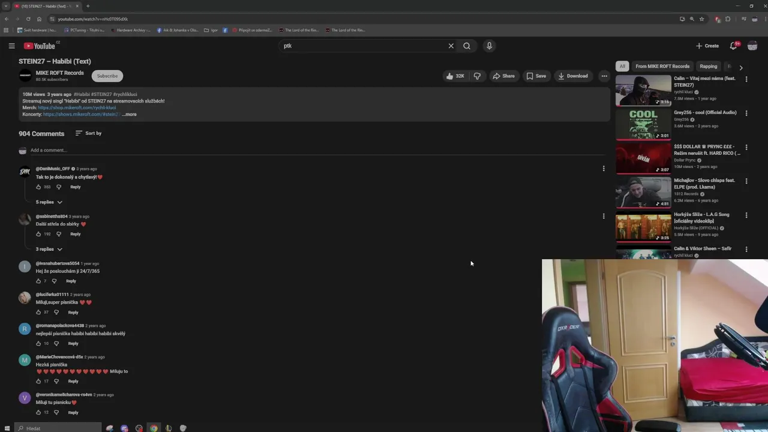Screen dimensions: 768x432
Task: Open the Svět hardware bookmark
Action: [37, 30]
